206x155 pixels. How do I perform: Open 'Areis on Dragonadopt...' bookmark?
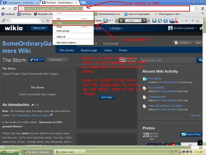[x=138, y=14]
